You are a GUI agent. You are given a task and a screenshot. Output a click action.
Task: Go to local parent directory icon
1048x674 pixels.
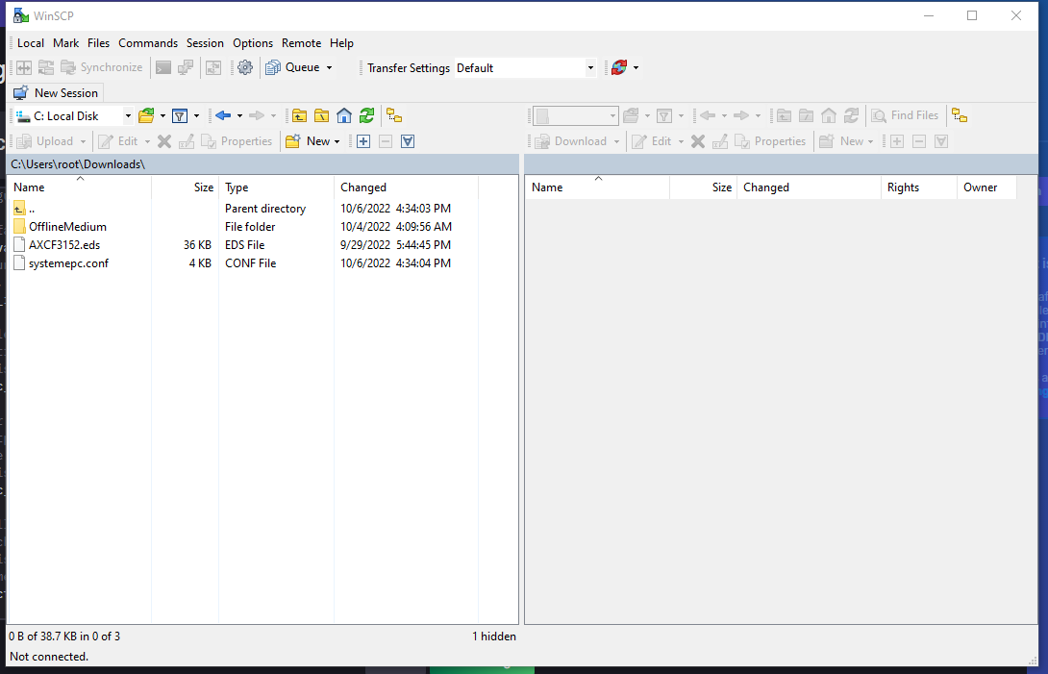click(x=299, y=116)
